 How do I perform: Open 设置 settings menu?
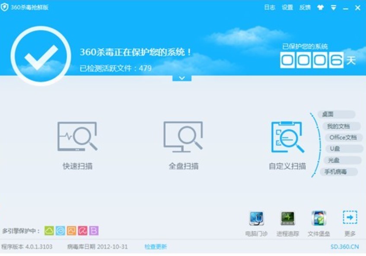click(x=287, y=7)
